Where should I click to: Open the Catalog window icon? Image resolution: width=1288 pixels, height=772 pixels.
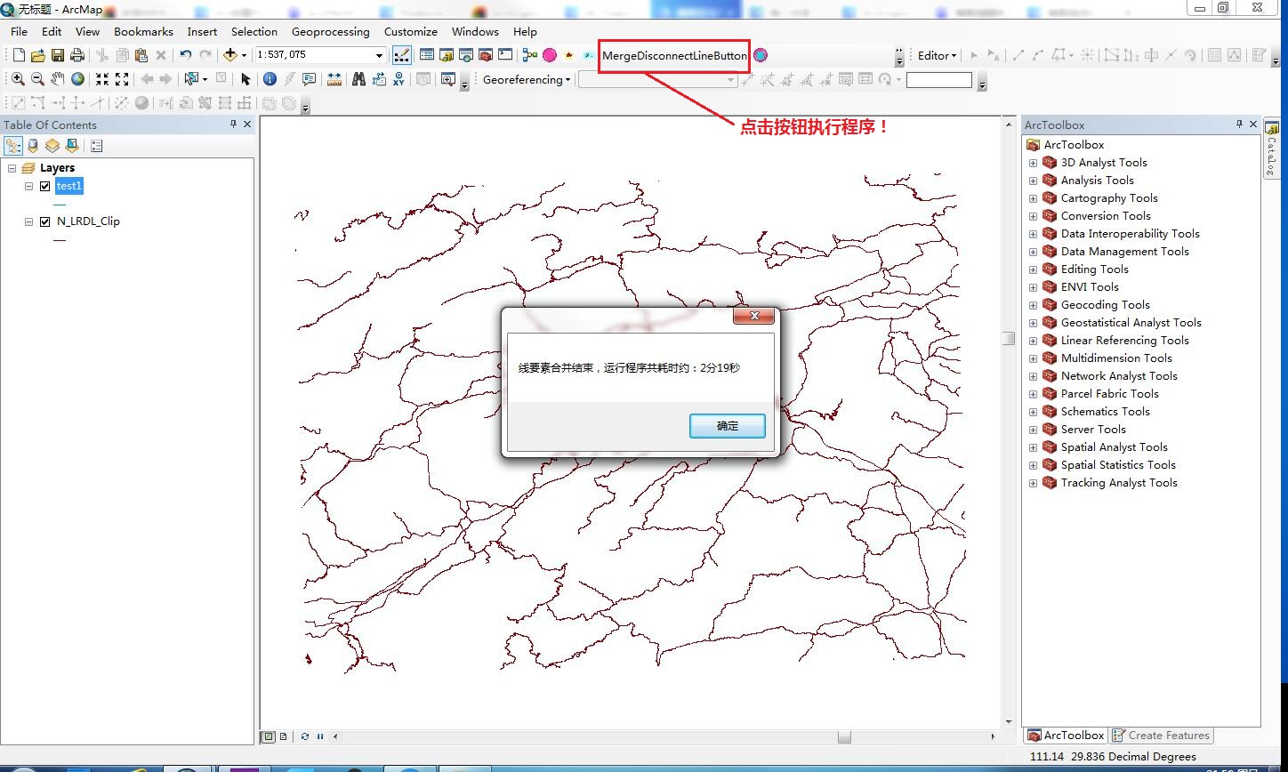[x=447, y=55]
